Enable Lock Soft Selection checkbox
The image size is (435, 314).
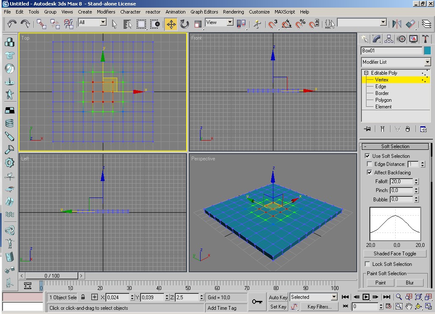tap(367, 264)
